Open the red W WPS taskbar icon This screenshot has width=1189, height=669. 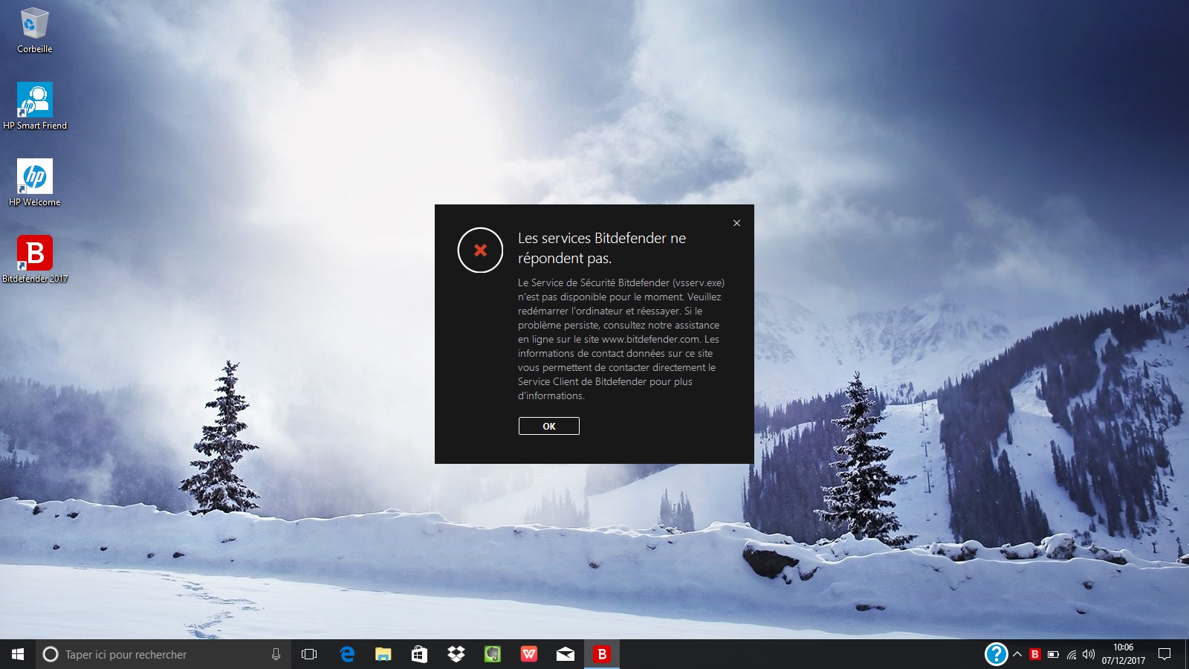pos(529,654)
